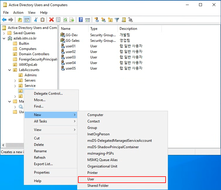Viewport: 221px width, 190px height.
Task: Collapse the azlab.istn.co.kr domain node
Action: 4,38
